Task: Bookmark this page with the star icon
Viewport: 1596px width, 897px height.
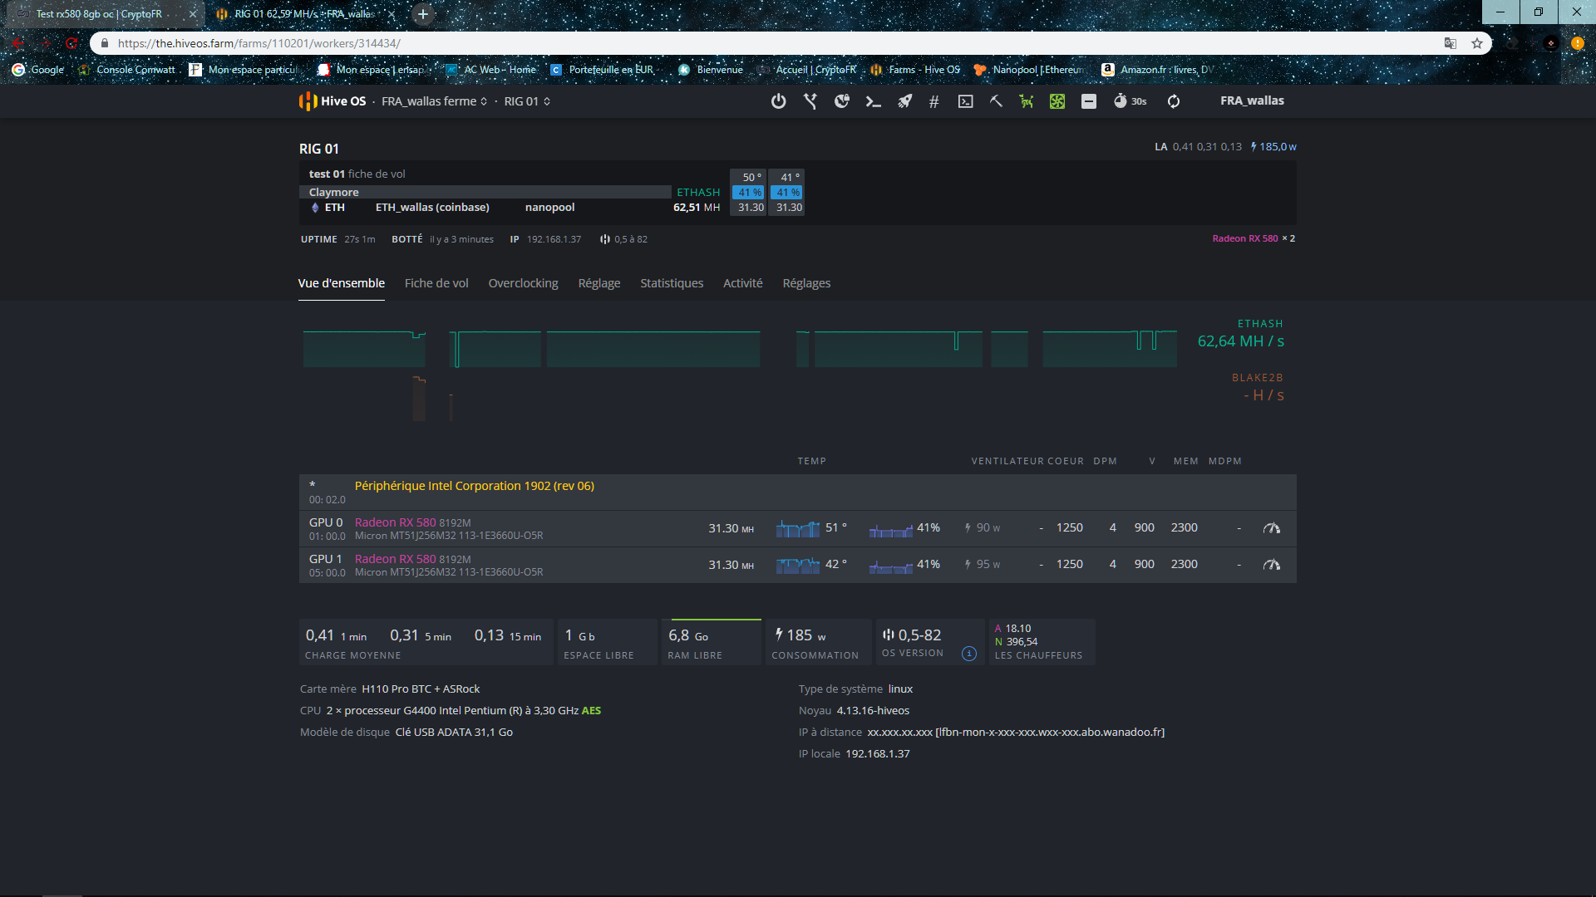Action: [x=1477, y=43]
